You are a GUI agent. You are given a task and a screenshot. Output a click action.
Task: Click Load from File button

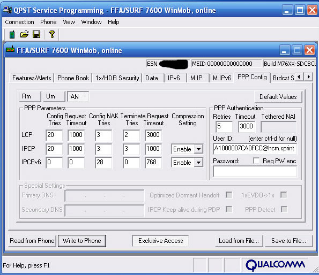point(239,241)
